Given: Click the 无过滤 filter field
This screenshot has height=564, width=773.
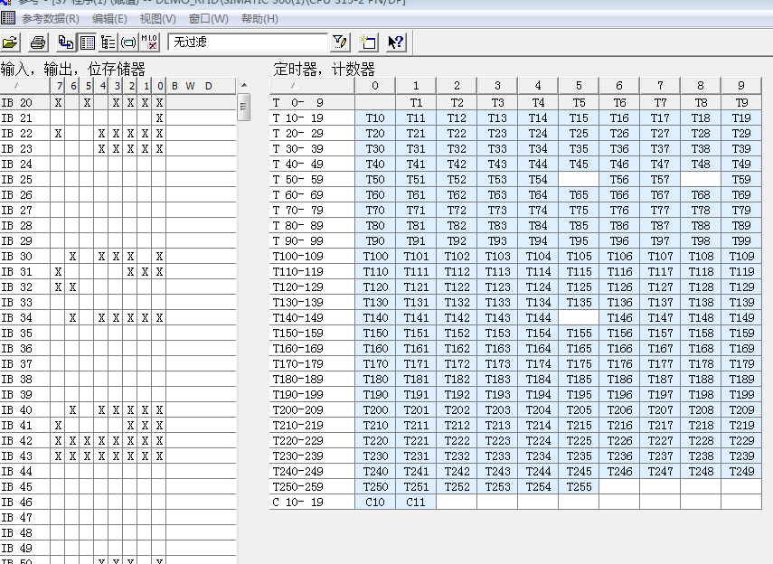Looking at the screenshot, I should click(x=248, y=42).
